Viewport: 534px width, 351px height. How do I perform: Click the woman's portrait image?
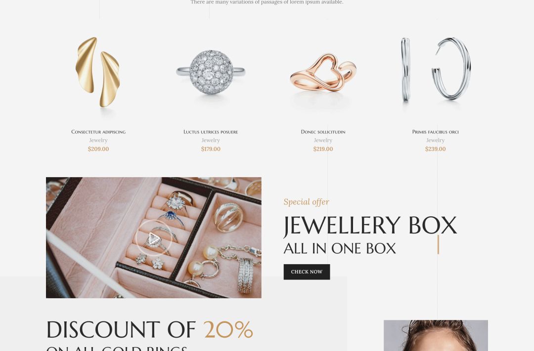click(436, 335)
